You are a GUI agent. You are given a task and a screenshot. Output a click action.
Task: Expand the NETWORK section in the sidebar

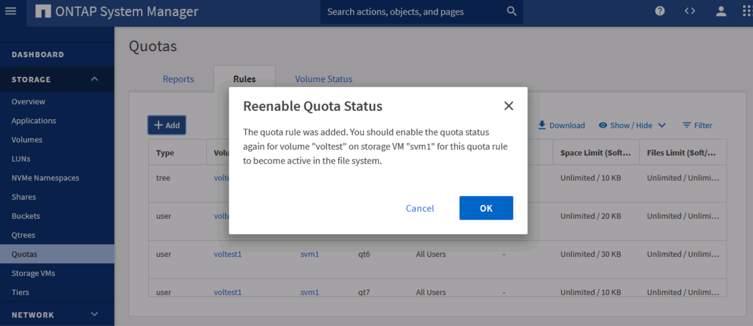click(94, 314)
